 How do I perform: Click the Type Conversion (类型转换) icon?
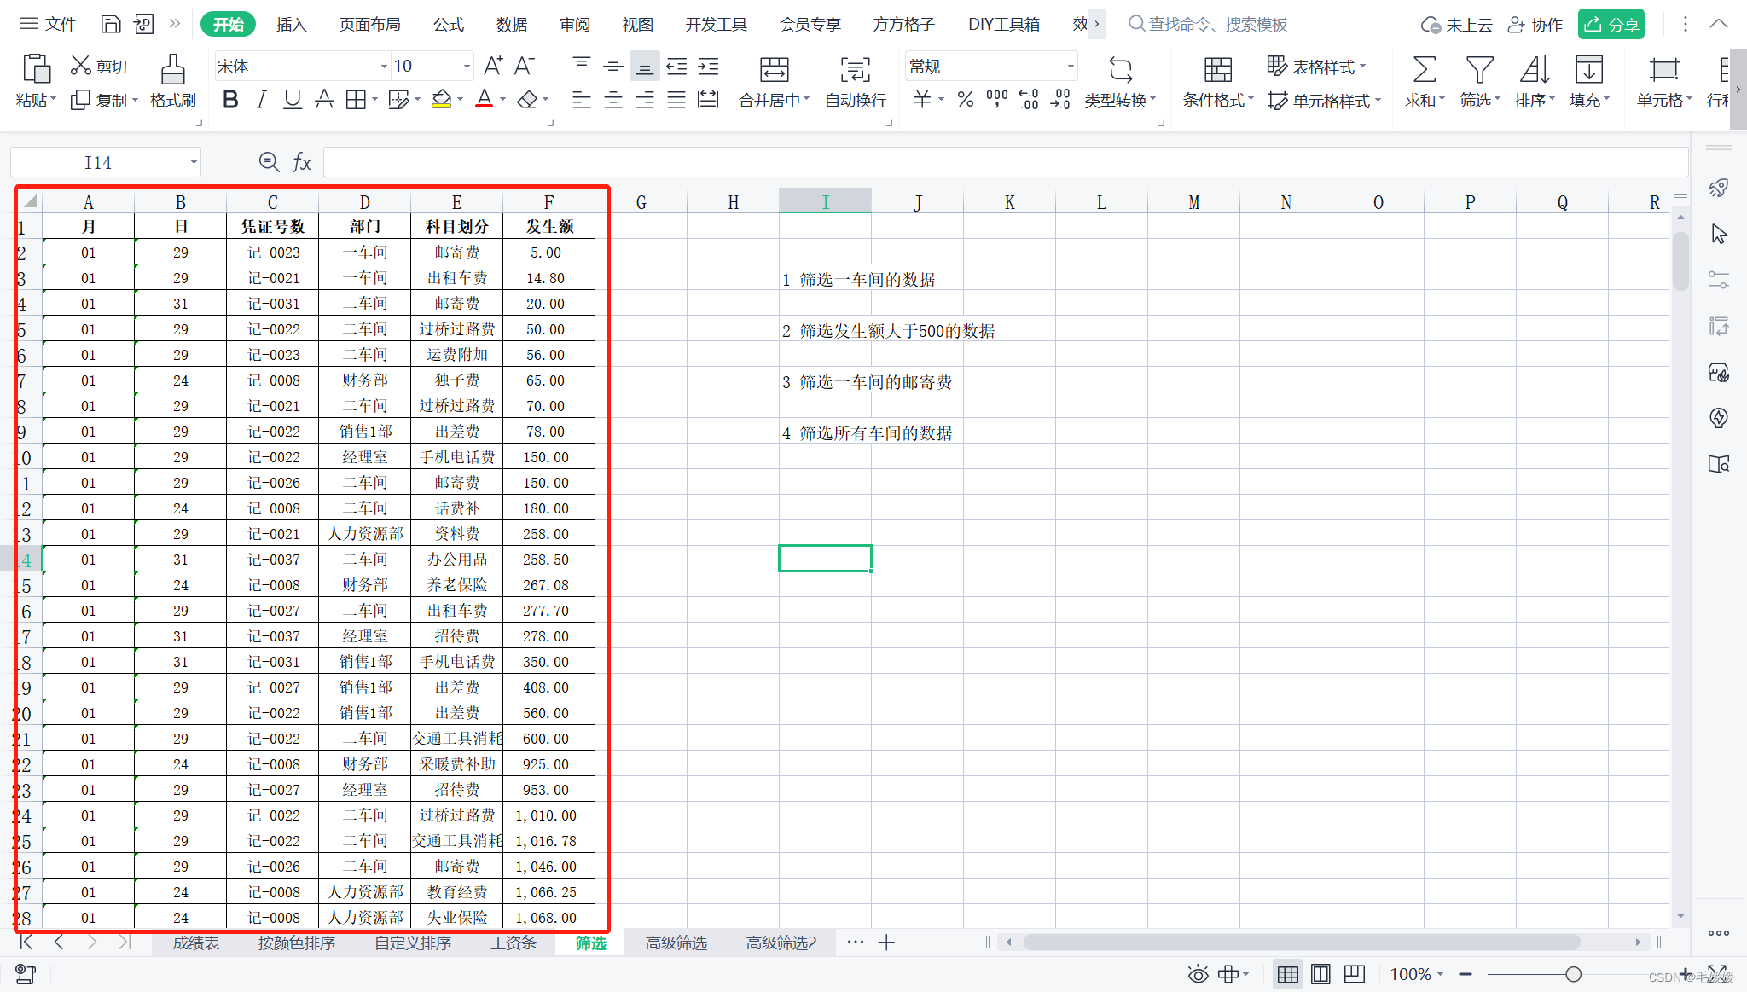pyautogui.click(x=1120, y=70)
